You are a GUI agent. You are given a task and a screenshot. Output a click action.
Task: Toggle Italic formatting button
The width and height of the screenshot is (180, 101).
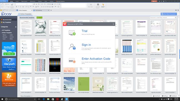click(18, 7)
